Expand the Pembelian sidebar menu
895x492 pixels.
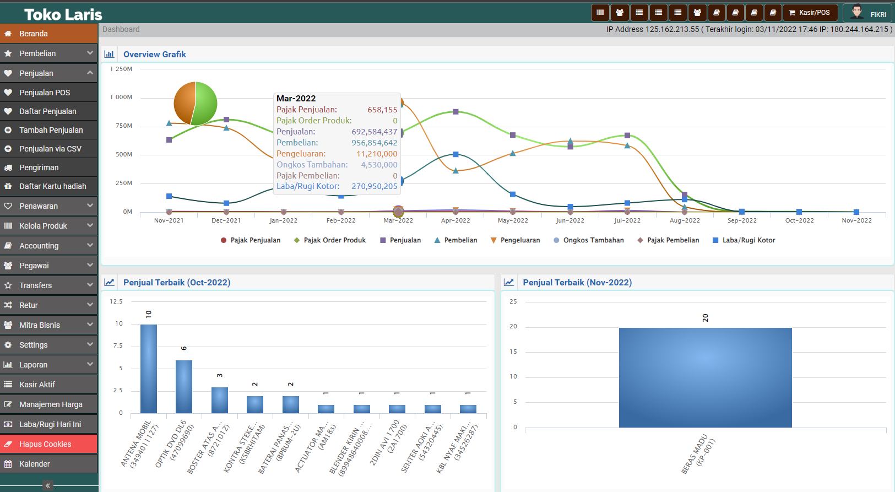click(48, 53)
